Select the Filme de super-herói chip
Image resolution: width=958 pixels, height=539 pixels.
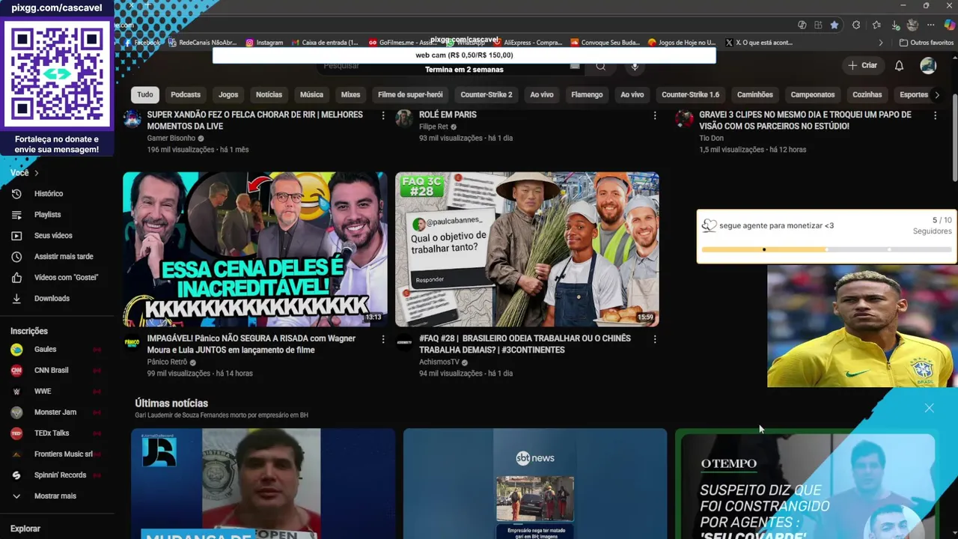[410, 95]
